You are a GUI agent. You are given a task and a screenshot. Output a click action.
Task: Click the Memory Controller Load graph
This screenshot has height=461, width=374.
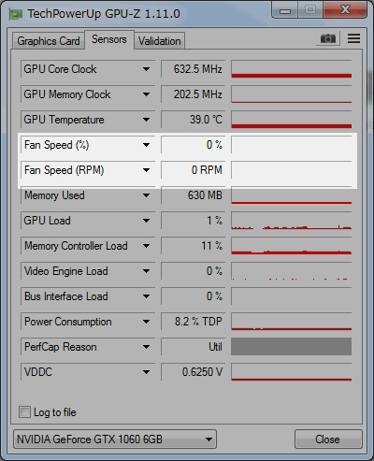[x=292, y=246]
